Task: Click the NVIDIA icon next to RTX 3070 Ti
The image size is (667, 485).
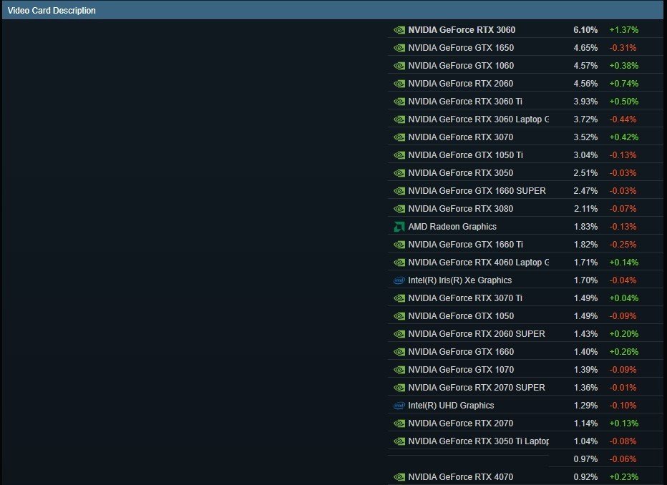Action: pyautogui.click(x=399, y=298)
